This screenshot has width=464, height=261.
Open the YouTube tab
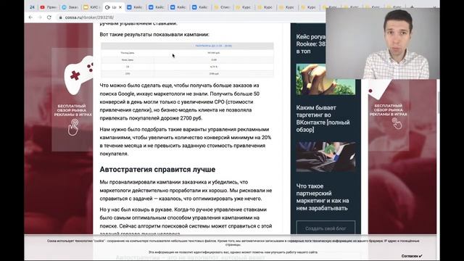click(x=49, y=7)
